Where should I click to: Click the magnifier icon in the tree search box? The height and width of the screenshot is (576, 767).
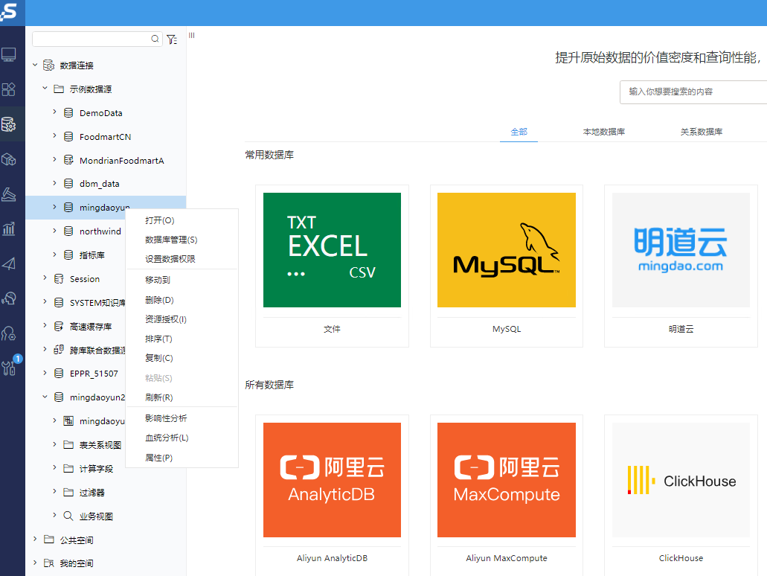pos(155,39)
